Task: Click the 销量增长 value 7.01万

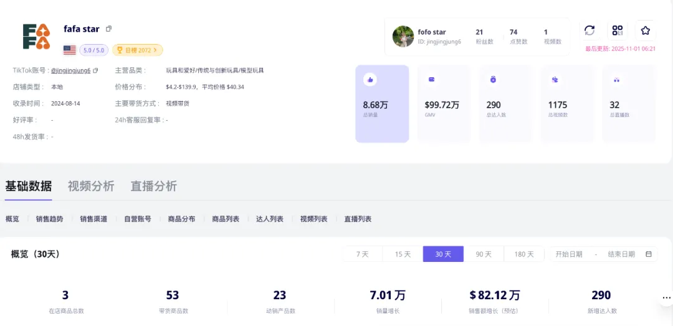Action: 388,295
